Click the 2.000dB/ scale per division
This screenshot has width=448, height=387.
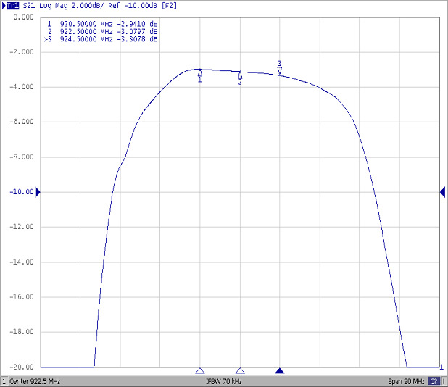91,6
